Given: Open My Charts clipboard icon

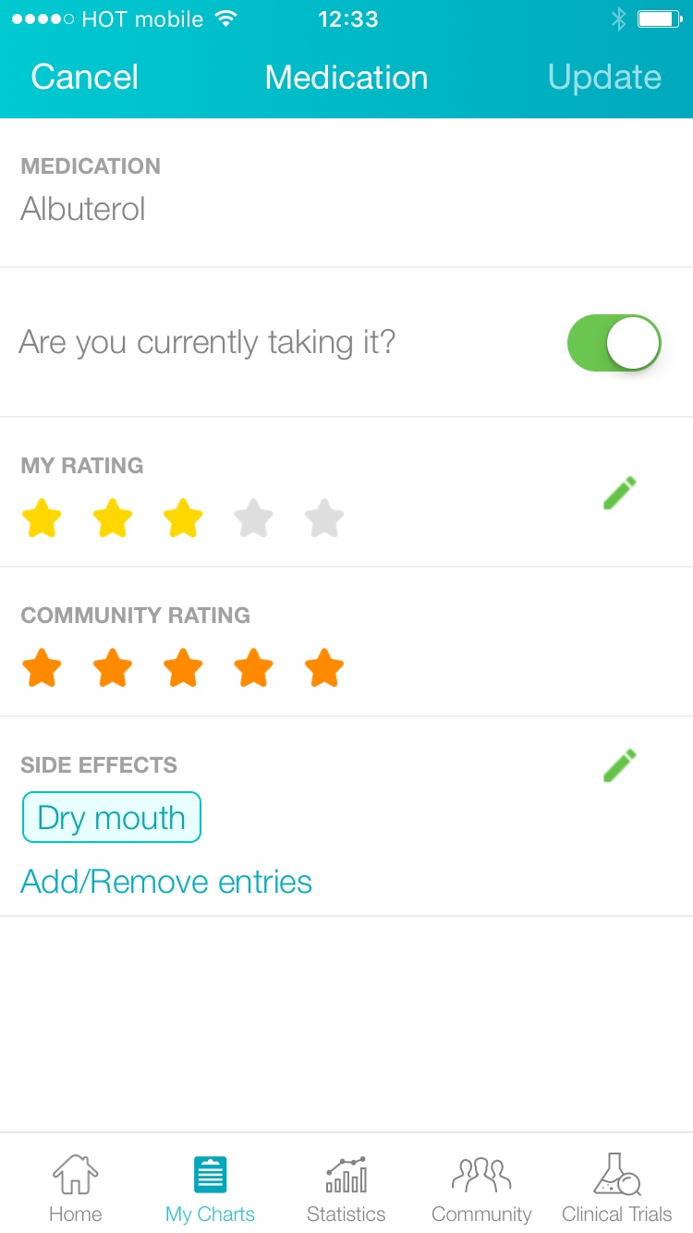Looking at the screenshot, I should pyautogui.click(x=210, y=1175).
